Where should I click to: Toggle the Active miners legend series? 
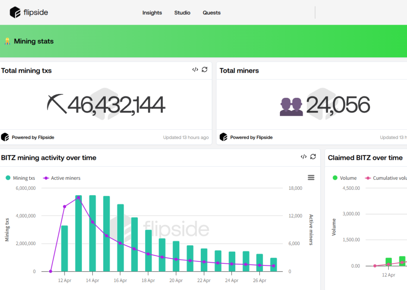click(x=62, y=178)
